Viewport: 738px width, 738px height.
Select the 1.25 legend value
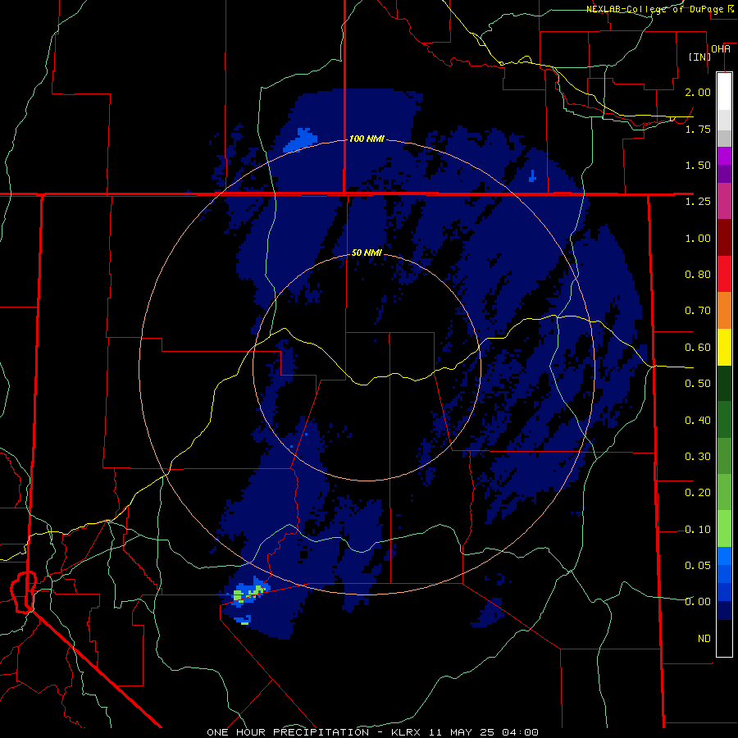pyautogui.click(x=698, y=202)
